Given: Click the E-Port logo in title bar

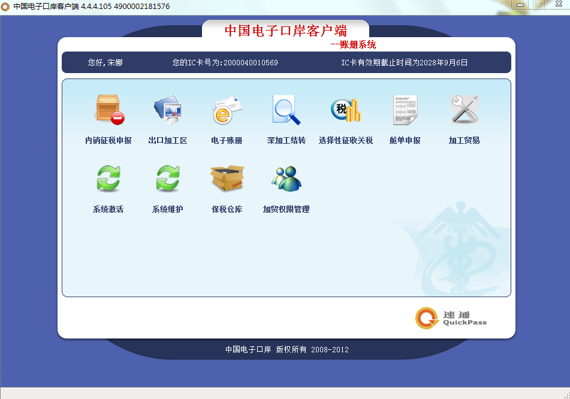Looking at the screenshot, I should 6,6.
